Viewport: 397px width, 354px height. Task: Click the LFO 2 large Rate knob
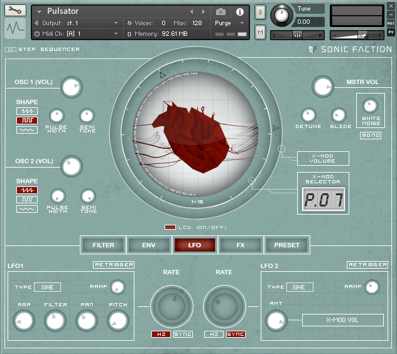tap(224, 306)
